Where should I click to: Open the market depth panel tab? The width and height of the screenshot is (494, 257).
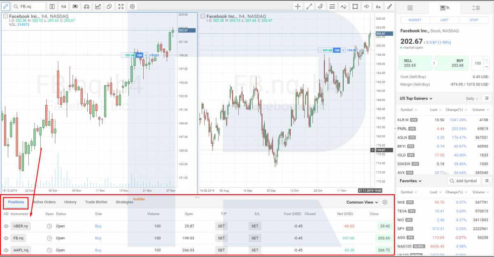point(476,8)
